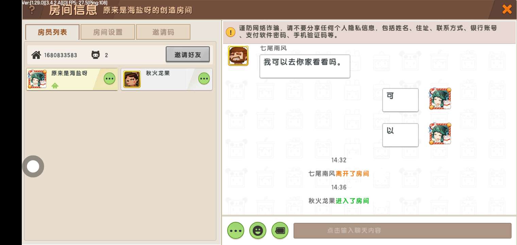Screen dimensions: 517x245
Task: Switch to the 房间设置 tab
Action: tap(108, 32)
